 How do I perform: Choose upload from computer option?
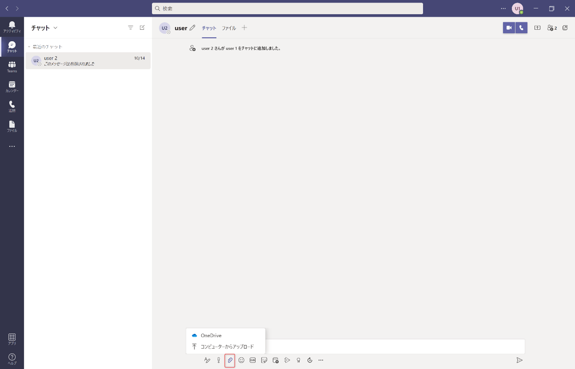coord(226,346)
